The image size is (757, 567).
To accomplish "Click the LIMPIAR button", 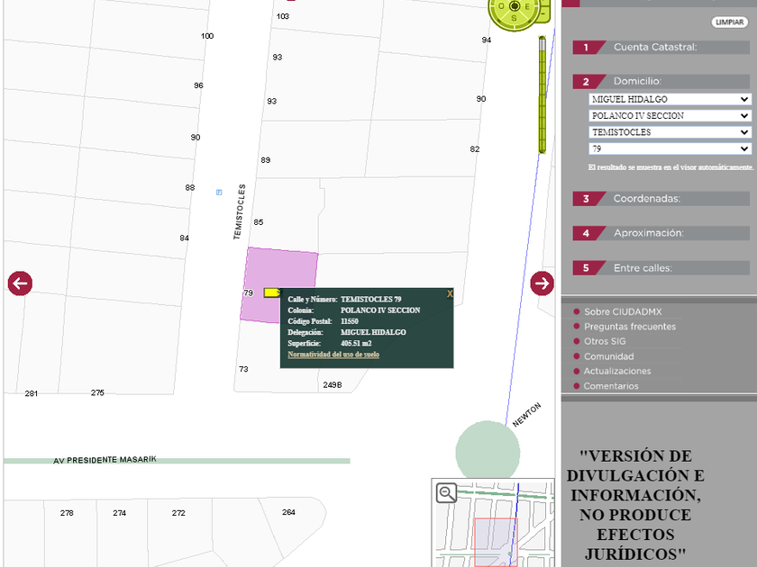I will point(729,22).
